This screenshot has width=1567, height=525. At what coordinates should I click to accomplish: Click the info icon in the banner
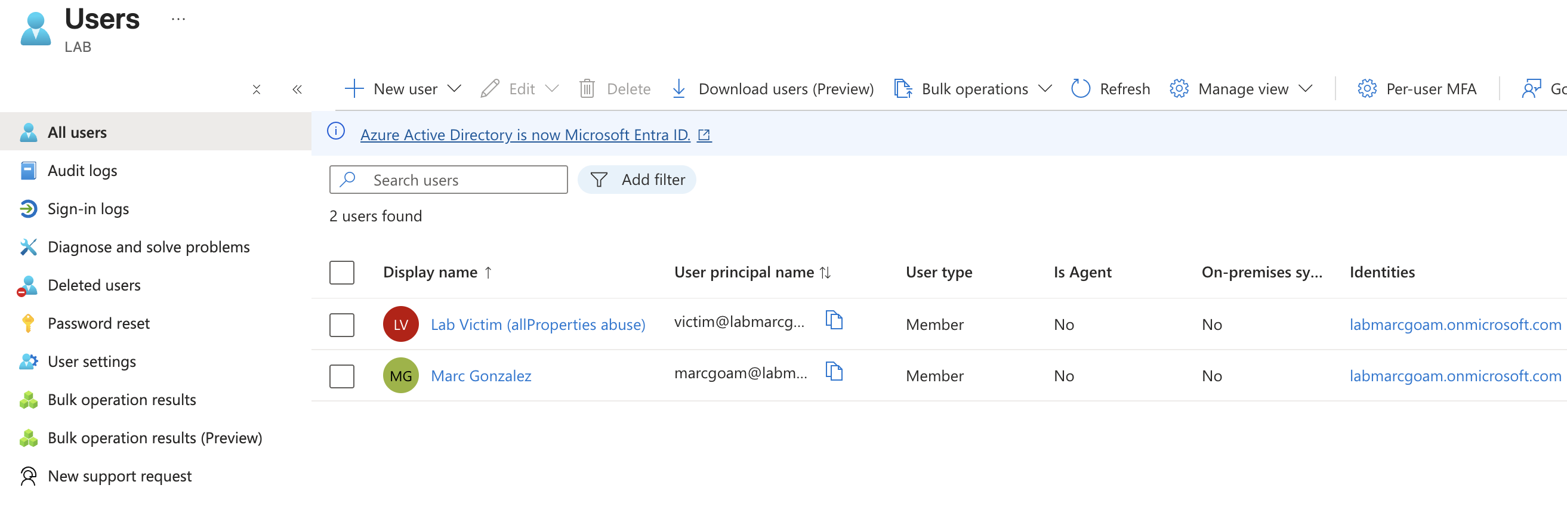pos(336,131)
